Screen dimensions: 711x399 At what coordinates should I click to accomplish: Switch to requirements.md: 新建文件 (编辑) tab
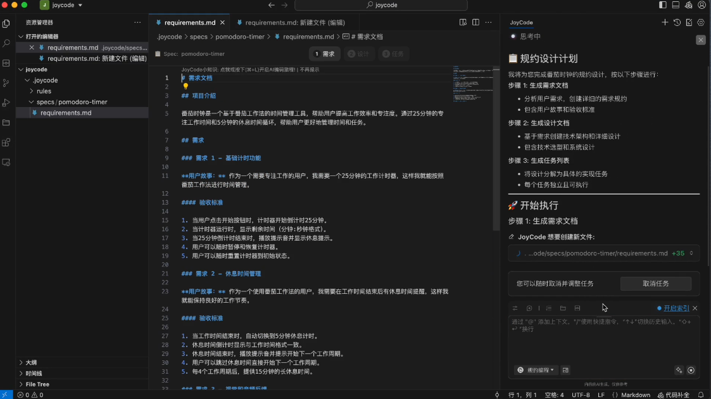point(295,22)
